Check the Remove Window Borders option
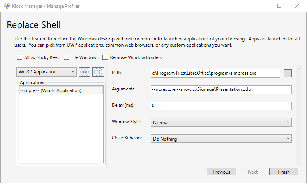Viewport: 307px width, 184px height. (x=105, y=57)
